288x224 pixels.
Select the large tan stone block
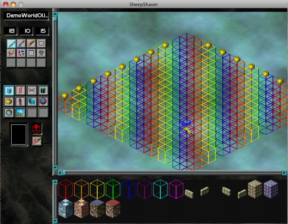coord(255,189)
